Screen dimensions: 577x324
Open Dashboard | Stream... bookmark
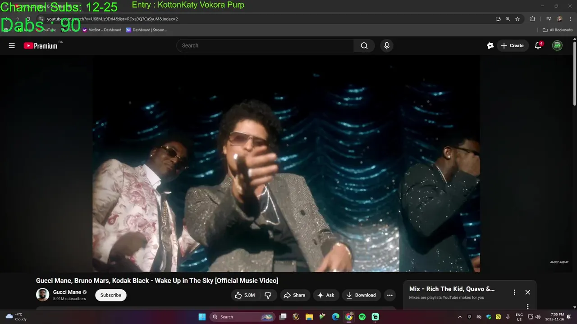coord(147,30)
